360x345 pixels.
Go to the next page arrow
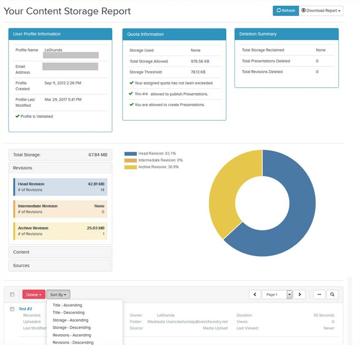coord(299,295)
